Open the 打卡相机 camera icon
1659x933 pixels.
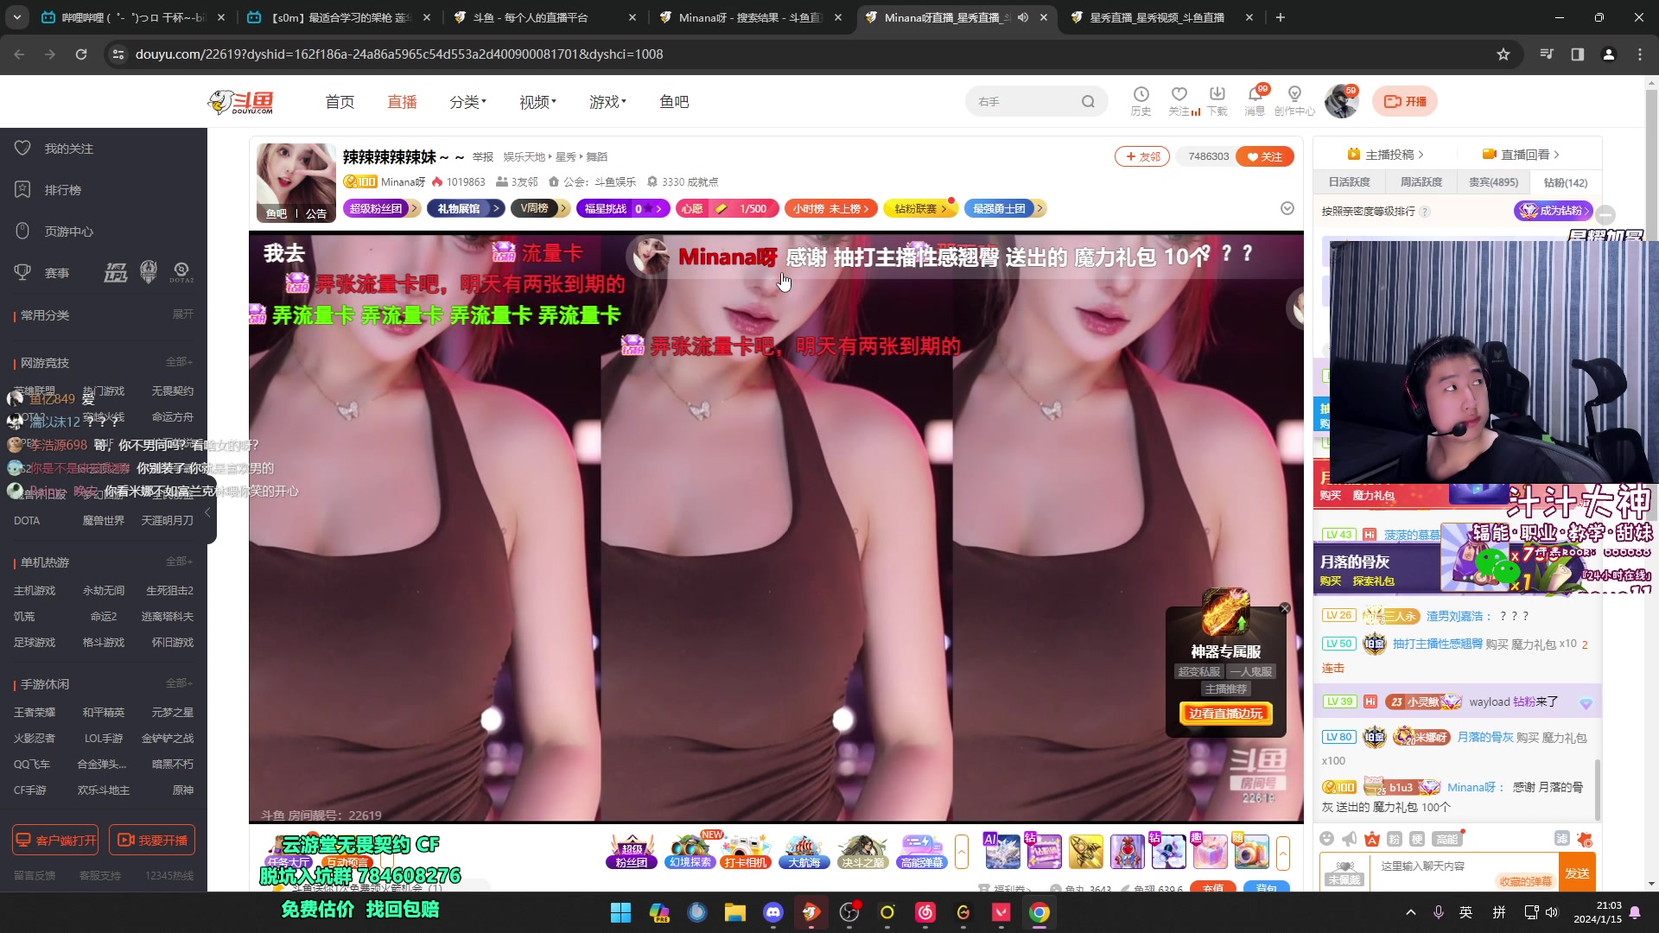click(x=747, y=851)
